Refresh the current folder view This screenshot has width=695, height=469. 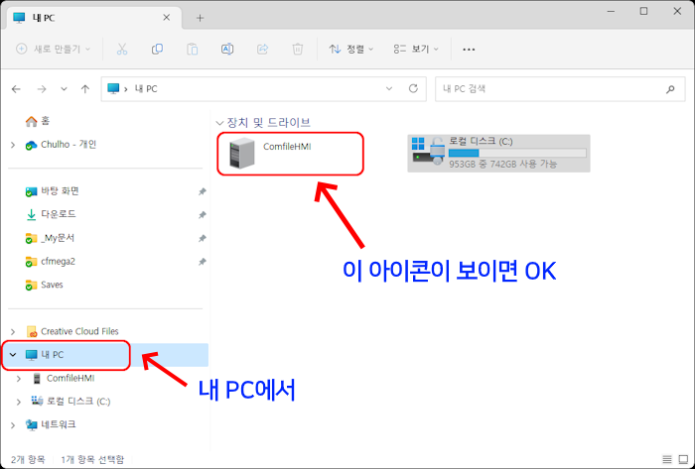[414, 89]
